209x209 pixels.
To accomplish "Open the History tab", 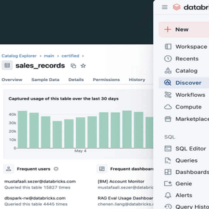I will [x=137, y=80].
